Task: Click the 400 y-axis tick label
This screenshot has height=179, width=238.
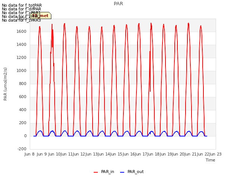Action: click(23, 110)
